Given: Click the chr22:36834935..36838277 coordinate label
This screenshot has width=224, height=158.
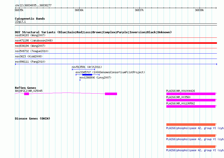Looking at the screenshot, I should click(x=33, y=5).
